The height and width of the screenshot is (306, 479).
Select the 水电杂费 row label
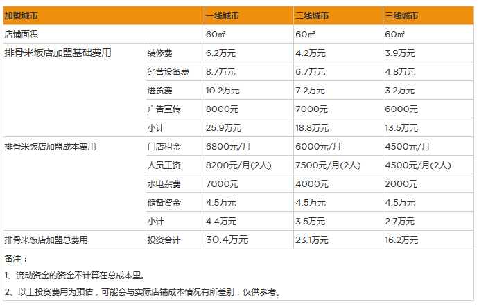(x=164, y=184)
